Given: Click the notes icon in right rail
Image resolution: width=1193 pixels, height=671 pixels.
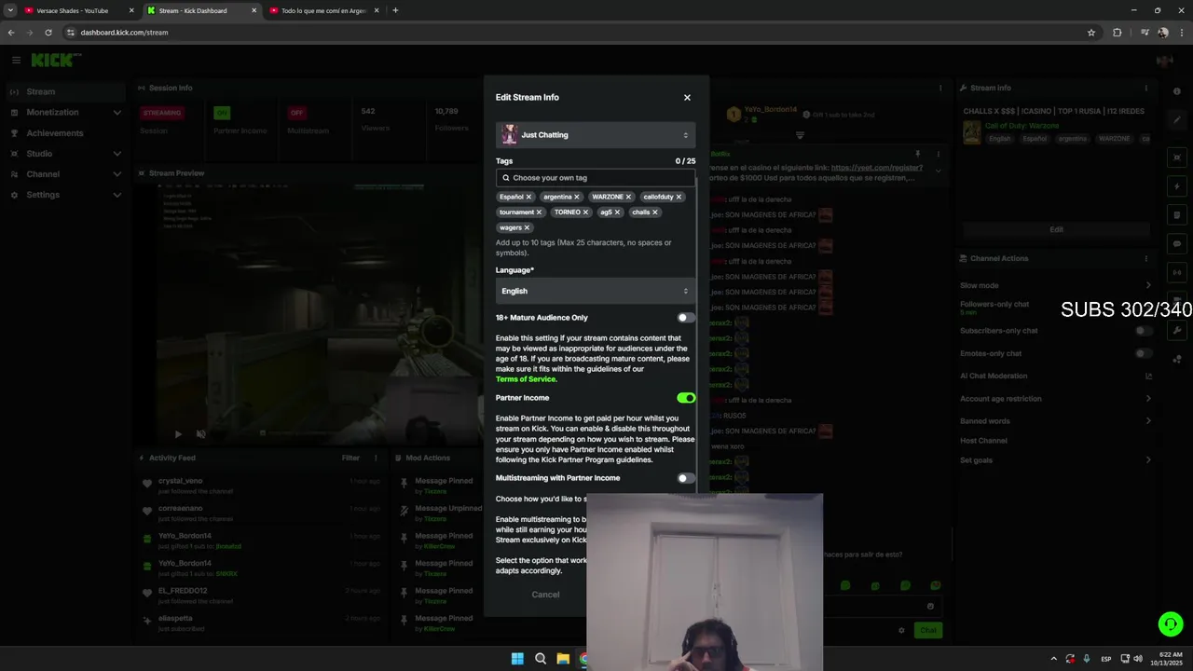Looking at the screenshot, I should pos(1177,215).
